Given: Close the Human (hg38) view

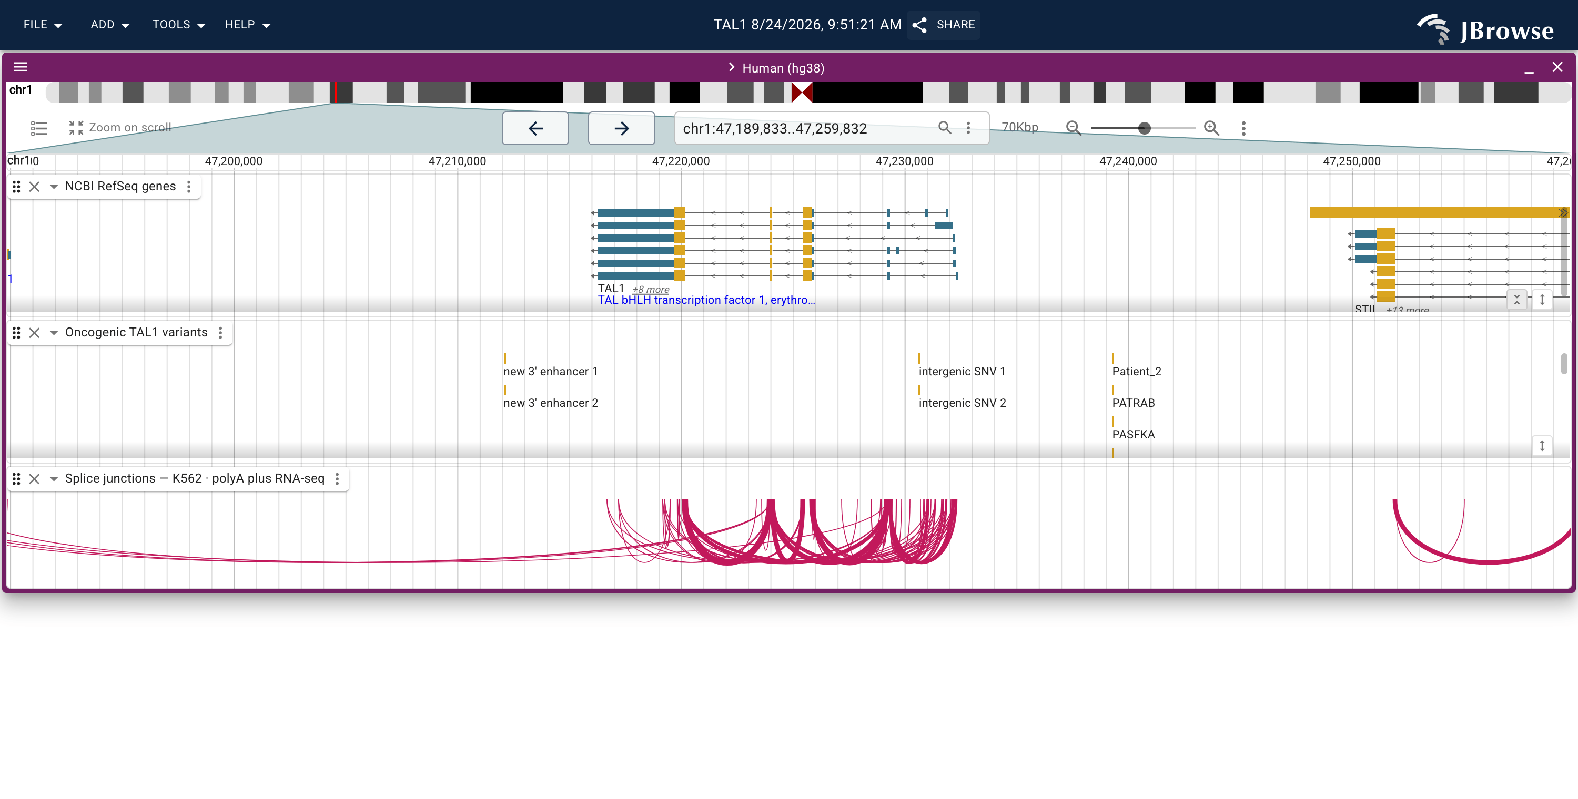Looking at the screenshot, I should point(1557,67).
